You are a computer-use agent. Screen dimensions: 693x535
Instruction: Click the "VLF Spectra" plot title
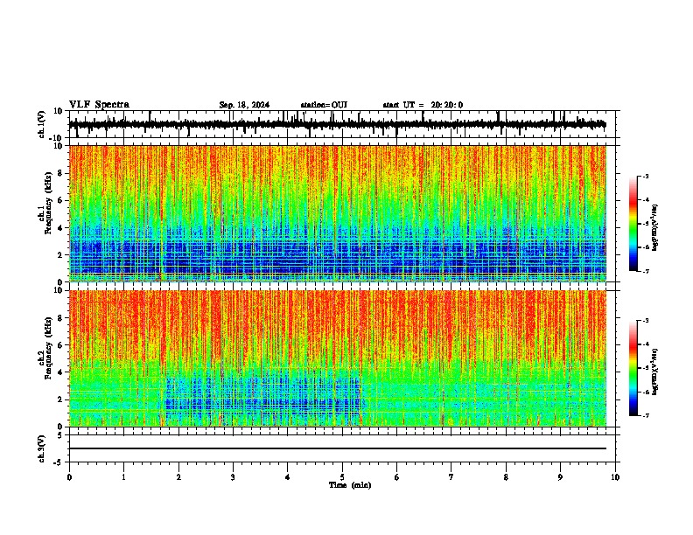tap(99, 105)
